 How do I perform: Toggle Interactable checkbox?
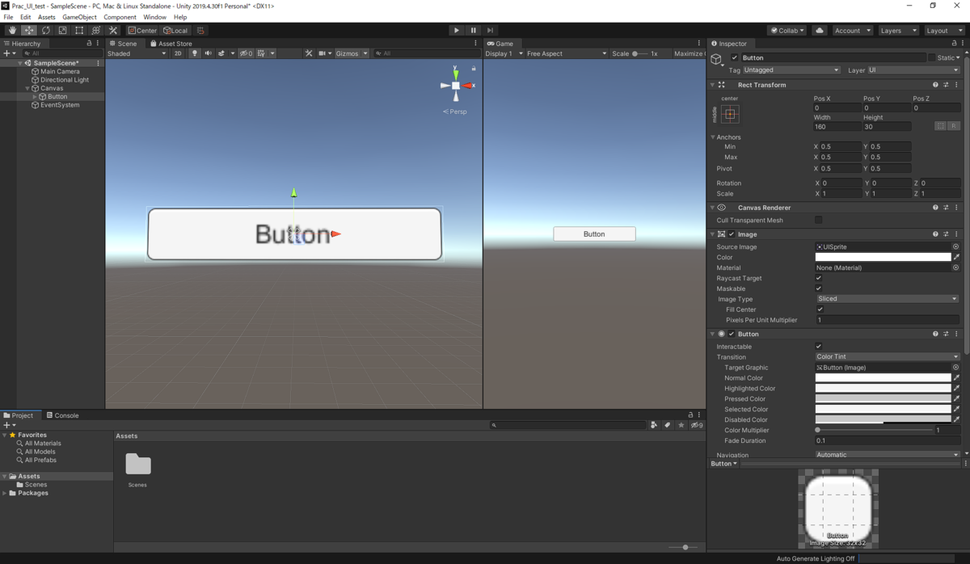tap(819, 347)
